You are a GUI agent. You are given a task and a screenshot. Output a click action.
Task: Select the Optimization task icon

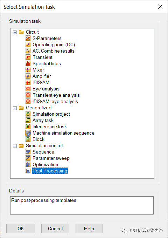(x=28, y=164)
